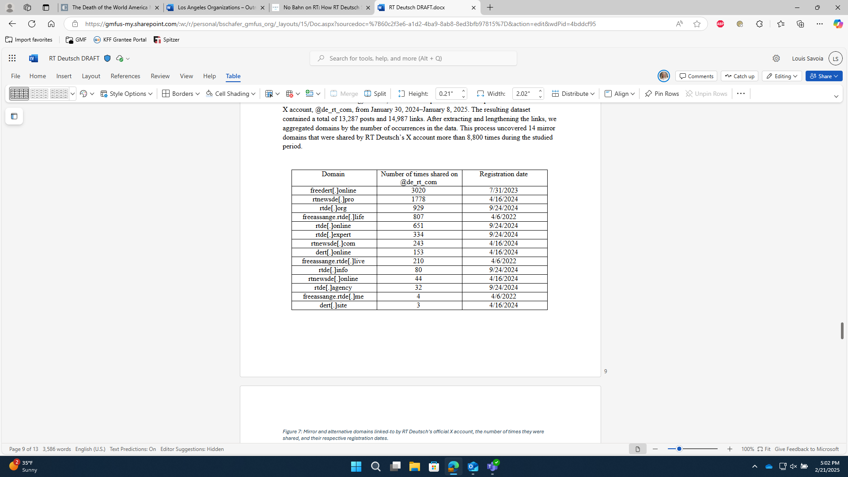Click the Word logo icon
This screenshot has height=477, width=848.
click(34, 58)
